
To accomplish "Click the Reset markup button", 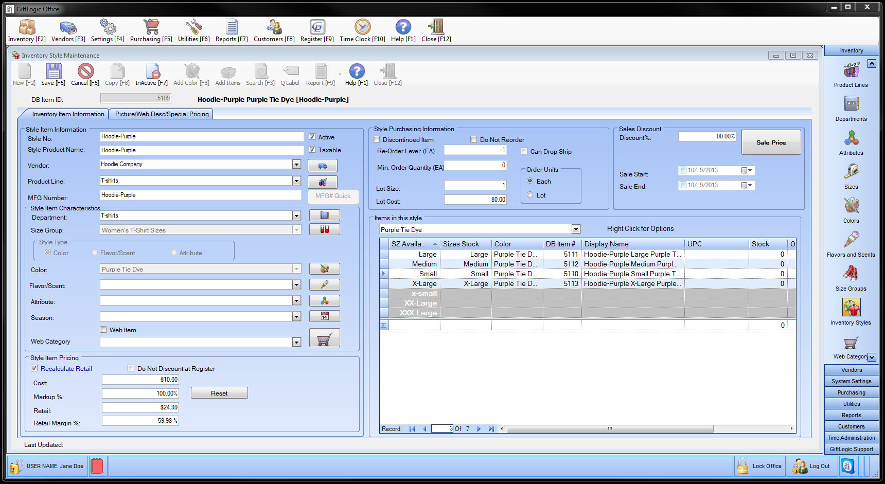I will (x=219, y=393).
